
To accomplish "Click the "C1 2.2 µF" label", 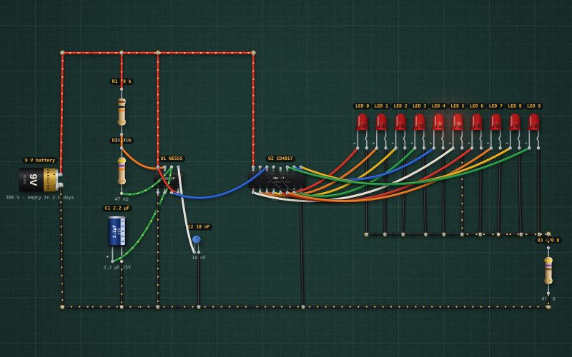I will [117, 208].
